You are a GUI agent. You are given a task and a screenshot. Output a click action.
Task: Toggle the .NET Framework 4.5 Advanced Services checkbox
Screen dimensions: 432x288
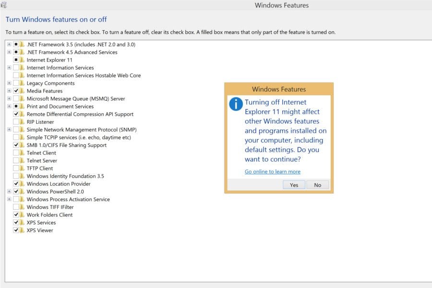click(16, 52)
